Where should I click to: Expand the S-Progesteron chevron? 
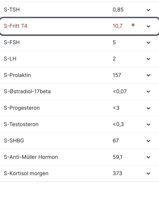click(148, 108)
